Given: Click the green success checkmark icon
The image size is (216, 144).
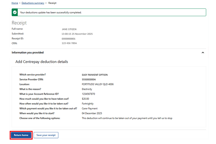Looking at the screenshot, I should point(15,12).
